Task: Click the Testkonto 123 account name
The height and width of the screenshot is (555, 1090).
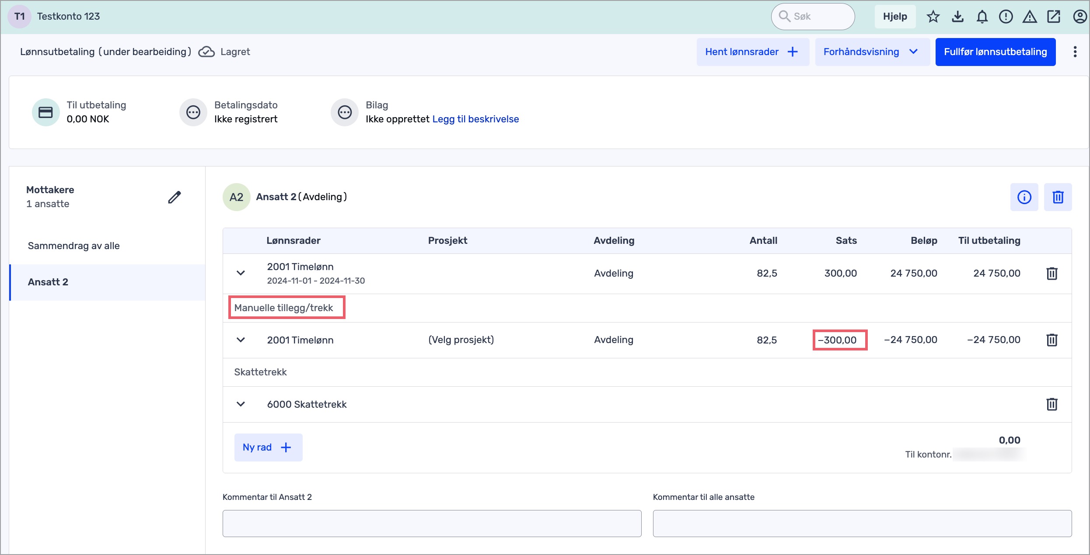Action: click(x=68, y=17)
